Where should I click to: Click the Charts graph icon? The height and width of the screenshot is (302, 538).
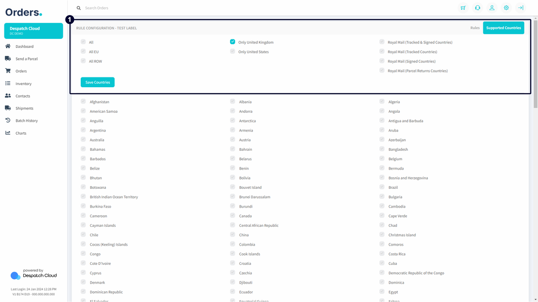pyautogui.click(x=8, y=133)
